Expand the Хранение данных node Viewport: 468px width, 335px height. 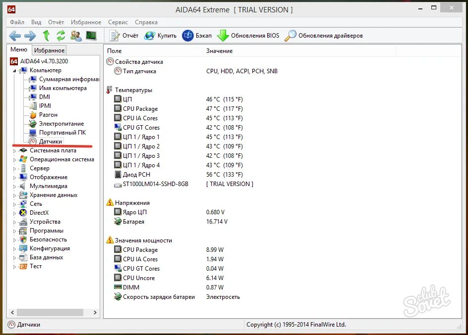point(14,195)
